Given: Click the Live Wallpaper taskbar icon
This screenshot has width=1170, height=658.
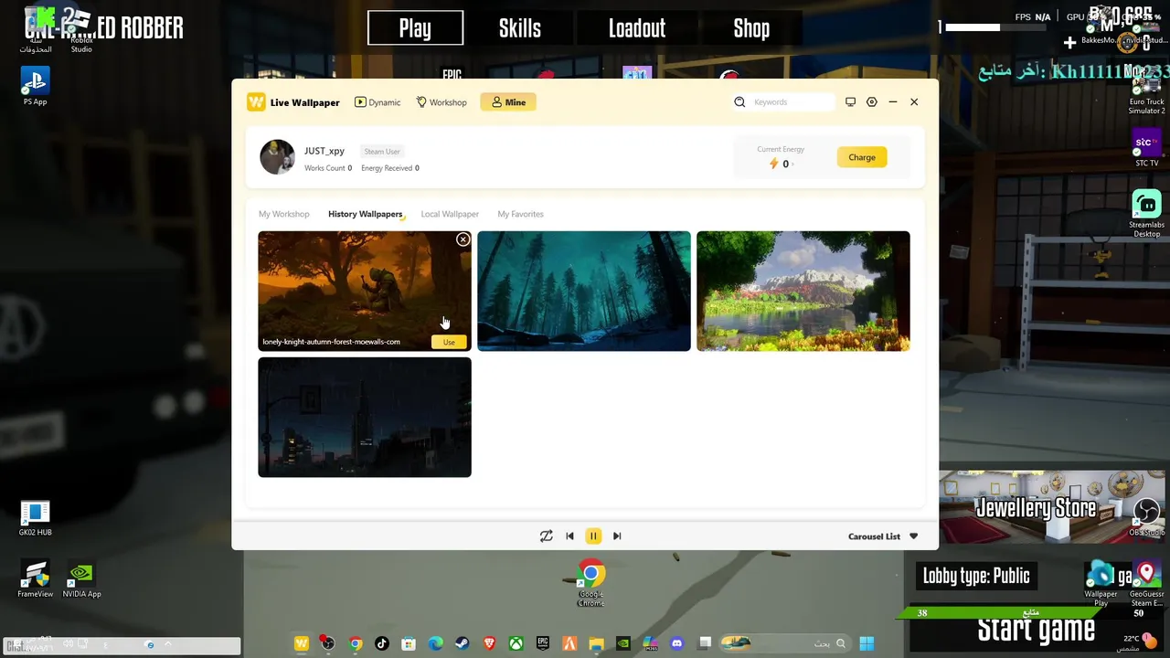Looking at the screenshot, I should [301, 643].
